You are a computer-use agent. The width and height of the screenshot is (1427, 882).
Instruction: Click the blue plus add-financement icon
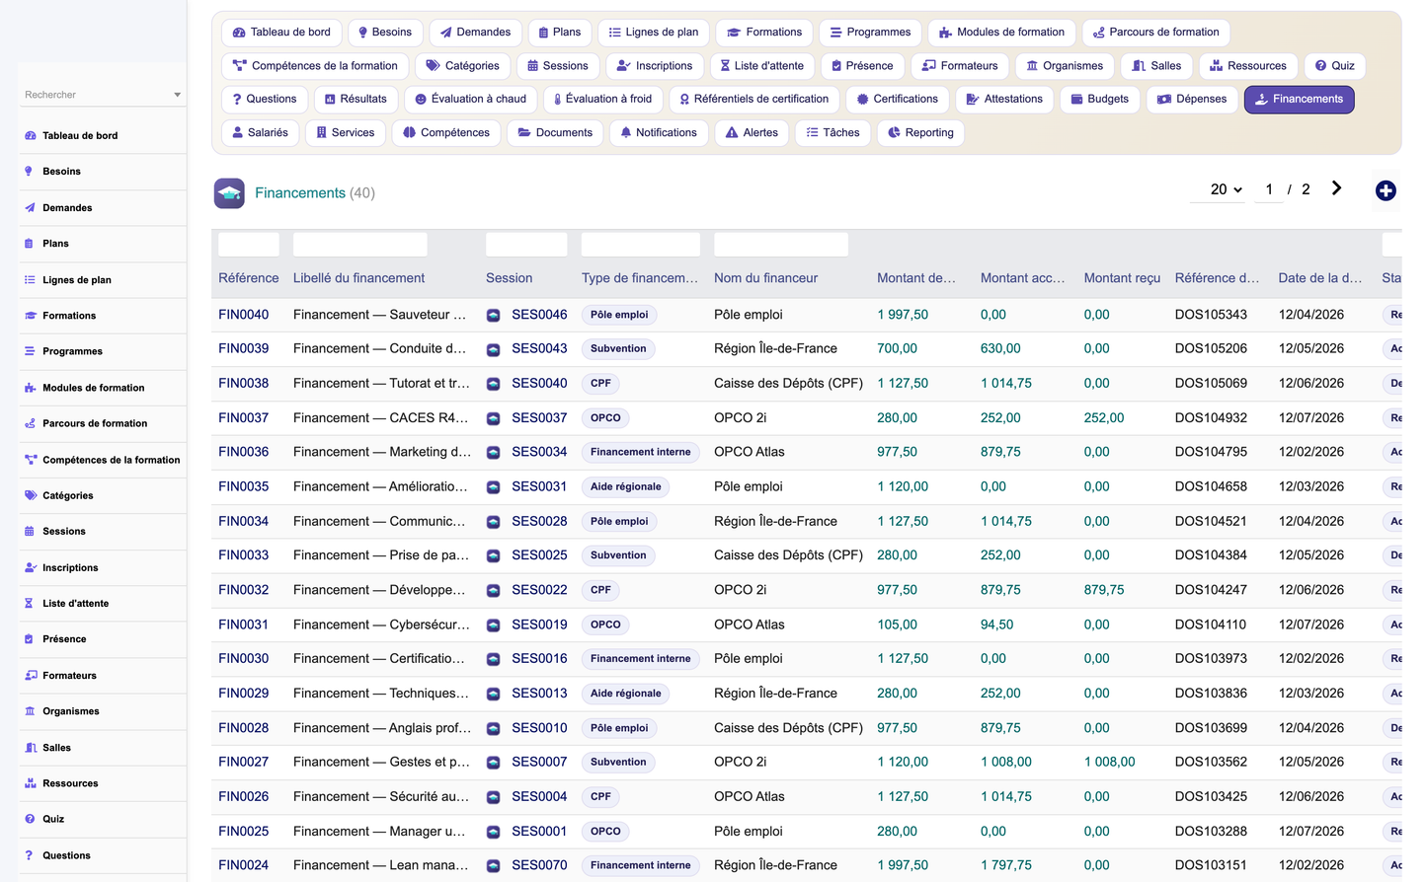pos(1386,191)
